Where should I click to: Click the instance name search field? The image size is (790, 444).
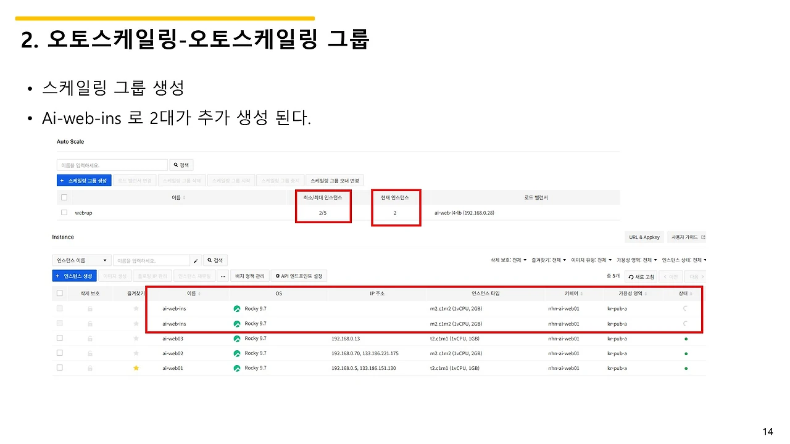click(151, 261)
